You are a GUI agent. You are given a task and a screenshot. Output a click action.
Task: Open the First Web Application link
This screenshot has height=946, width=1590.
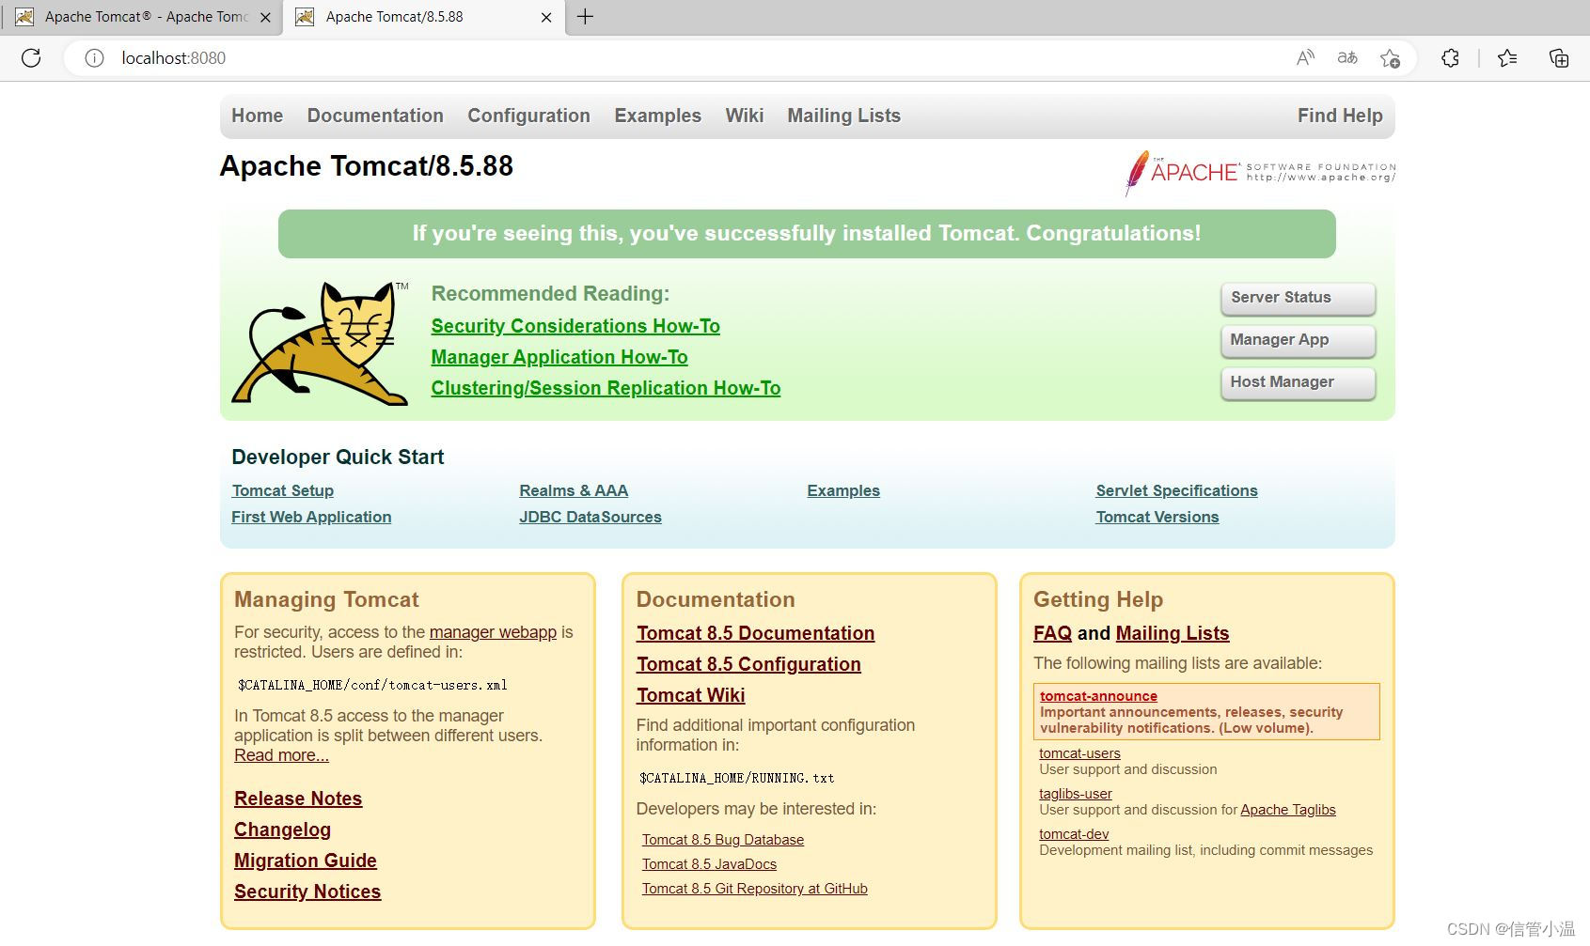[x=311, y=517]
